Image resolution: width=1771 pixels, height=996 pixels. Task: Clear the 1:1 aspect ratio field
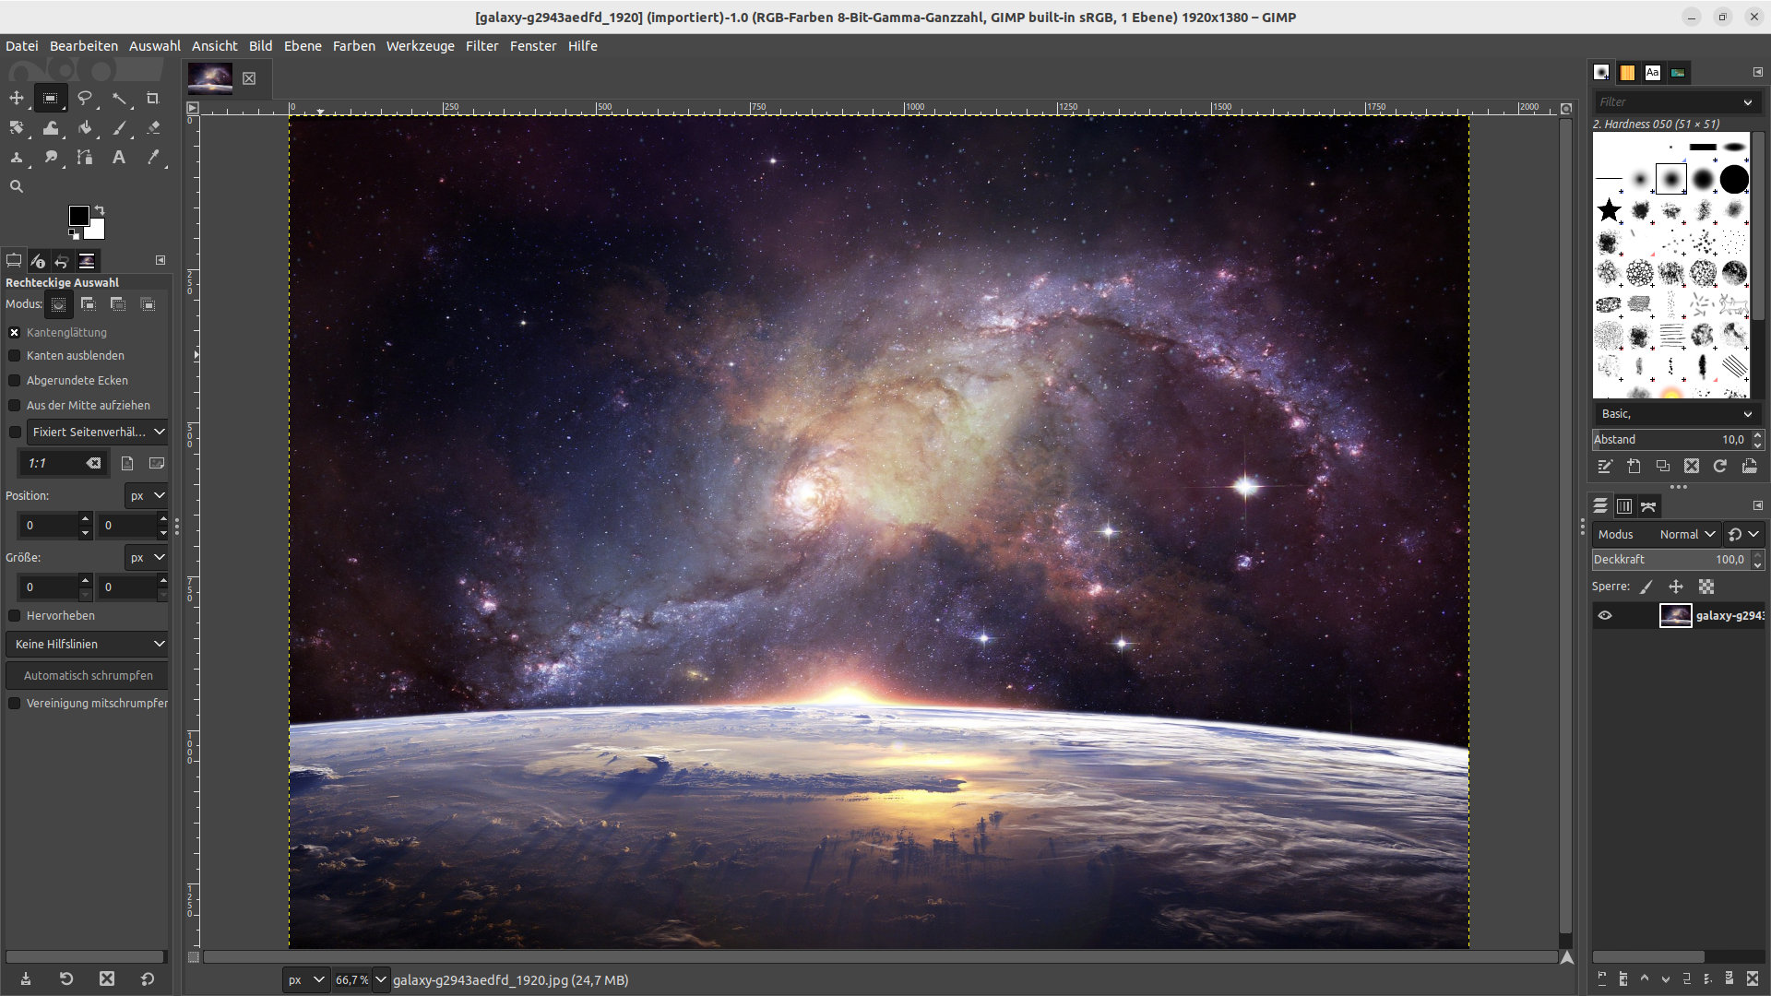(94, 464)
